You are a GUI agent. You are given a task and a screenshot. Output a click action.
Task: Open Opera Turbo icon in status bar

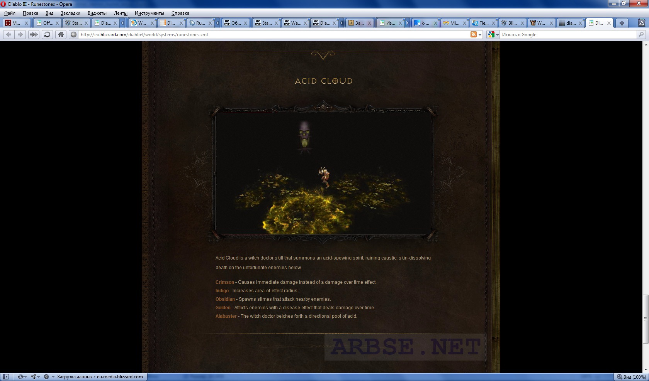pyautogui.click(x=46, y=377)
